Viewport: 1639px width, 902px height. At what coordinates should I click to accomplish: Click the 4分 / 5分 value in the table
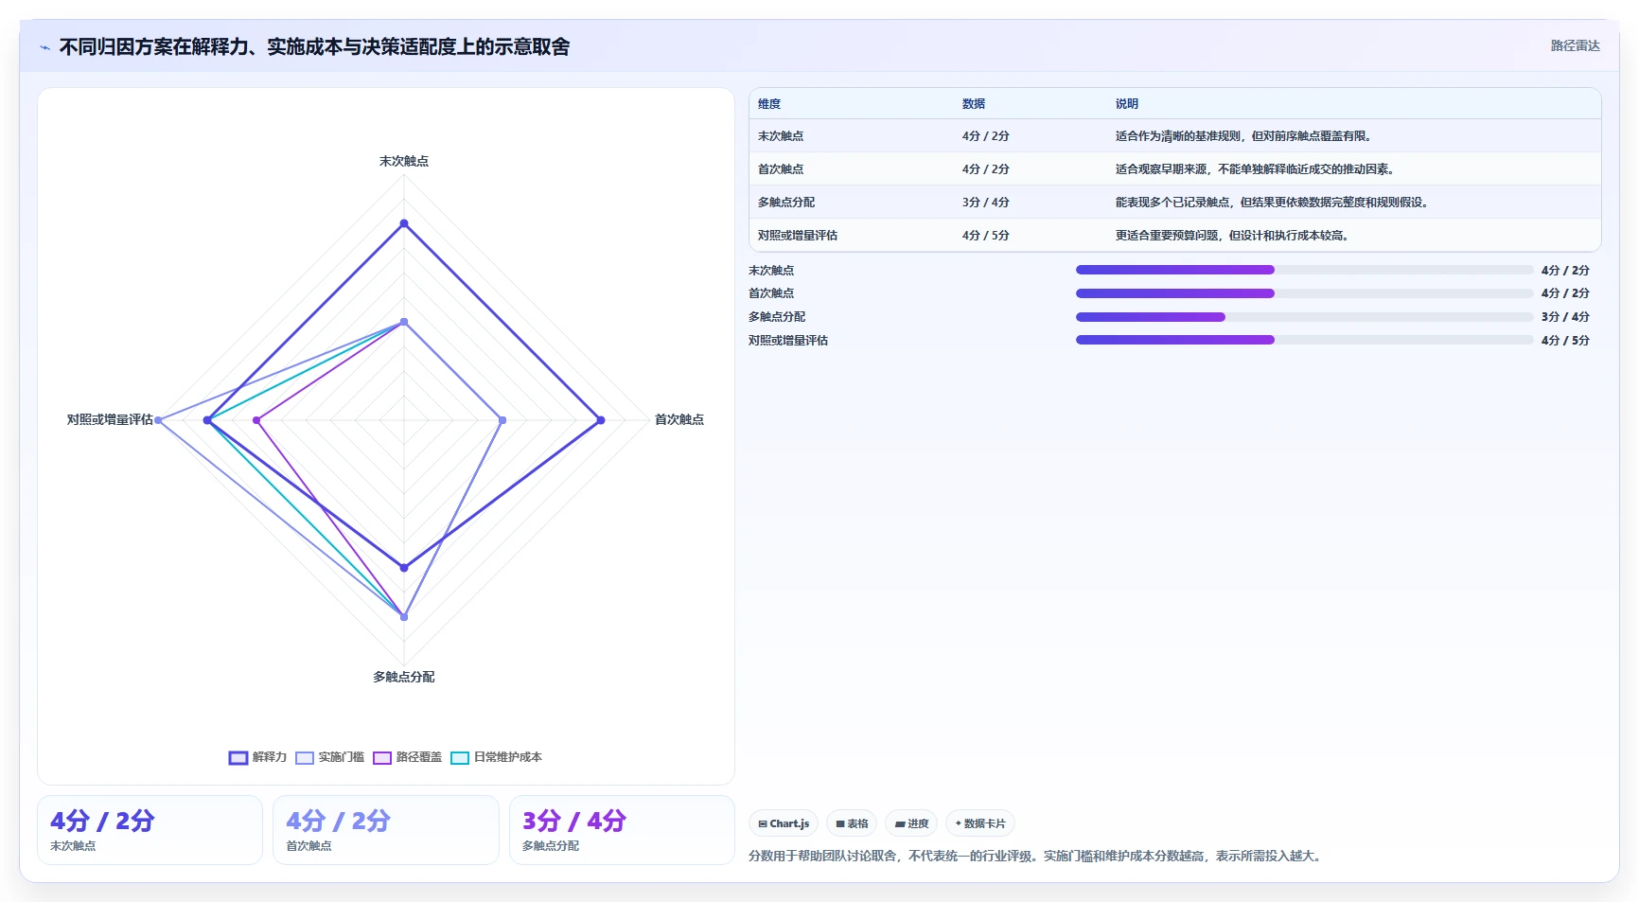[x=986, y=236]
